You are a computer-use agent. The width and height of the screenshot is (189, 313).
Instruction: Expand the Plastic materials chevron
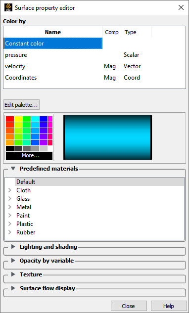point(10,224)
